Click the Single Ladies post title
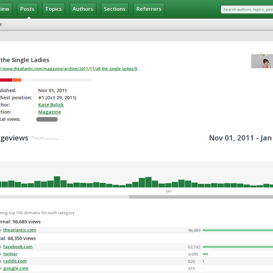Image resolution: width=273 pixels, height=273 pixels. pyautogui.click(x=25, y=60)
